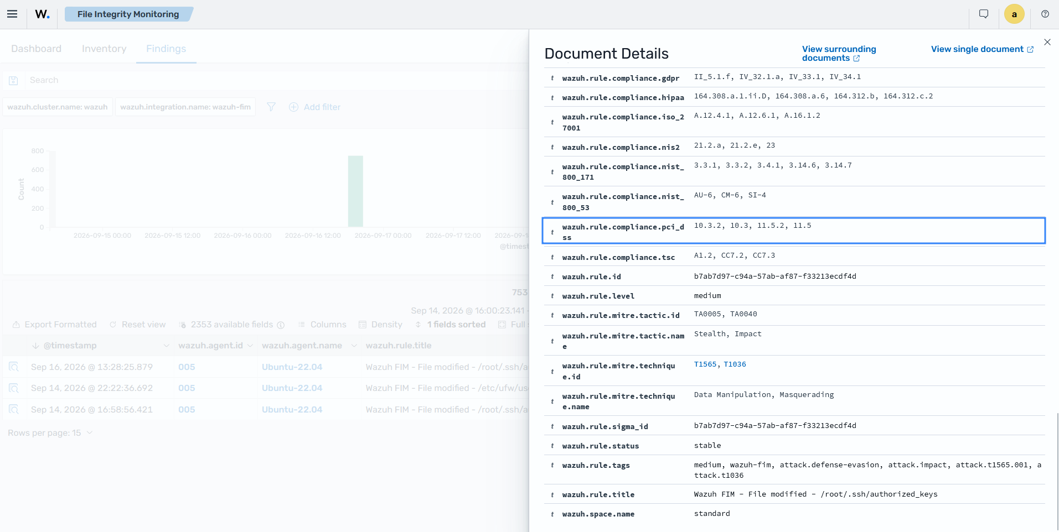
Task: Click Export Formatted button
Action: [x=54, y=325]
